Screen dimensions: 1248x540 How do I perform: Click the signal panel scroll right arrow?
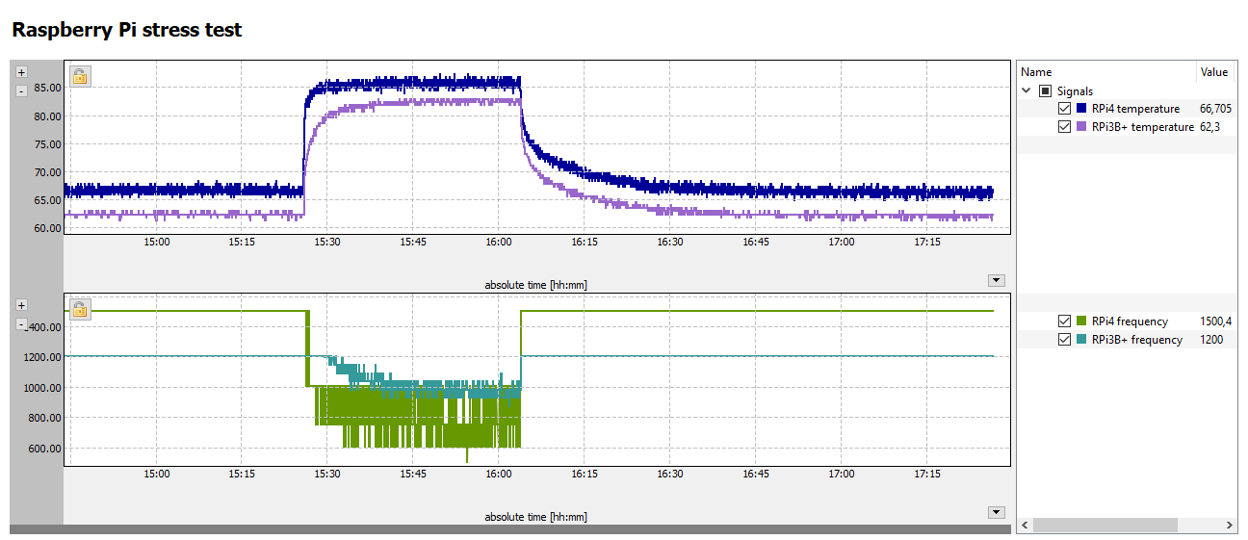coord(1230,526)
